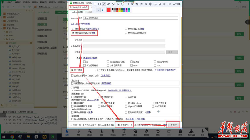Click the 保存 download icon in bottom toolbar

pyautogui.click(x=202, y=133)
